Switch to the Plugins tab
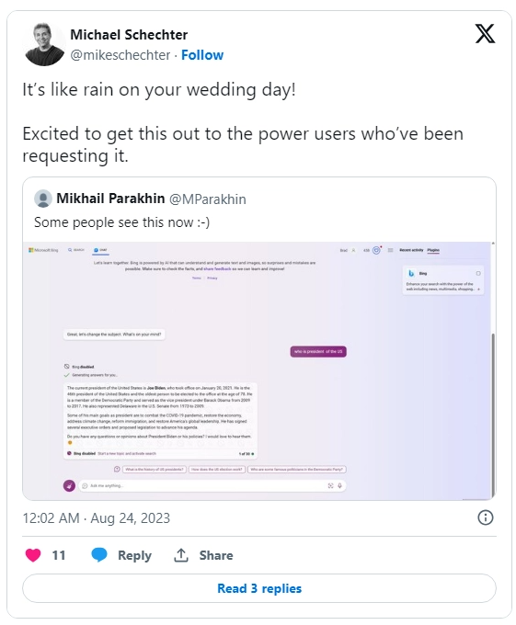The image size is (516, 625). [x=433, y=250]
